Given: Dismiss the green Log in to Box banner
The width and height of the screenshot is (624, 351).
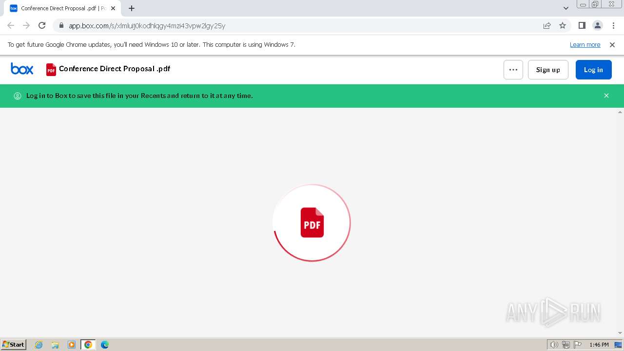Looking at the screenshot, I should [606, 96].
